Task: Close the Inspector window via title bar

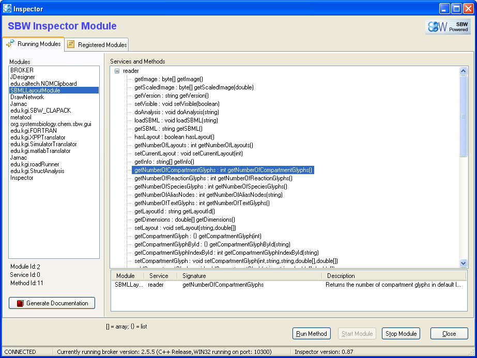Action: [468, 8]
